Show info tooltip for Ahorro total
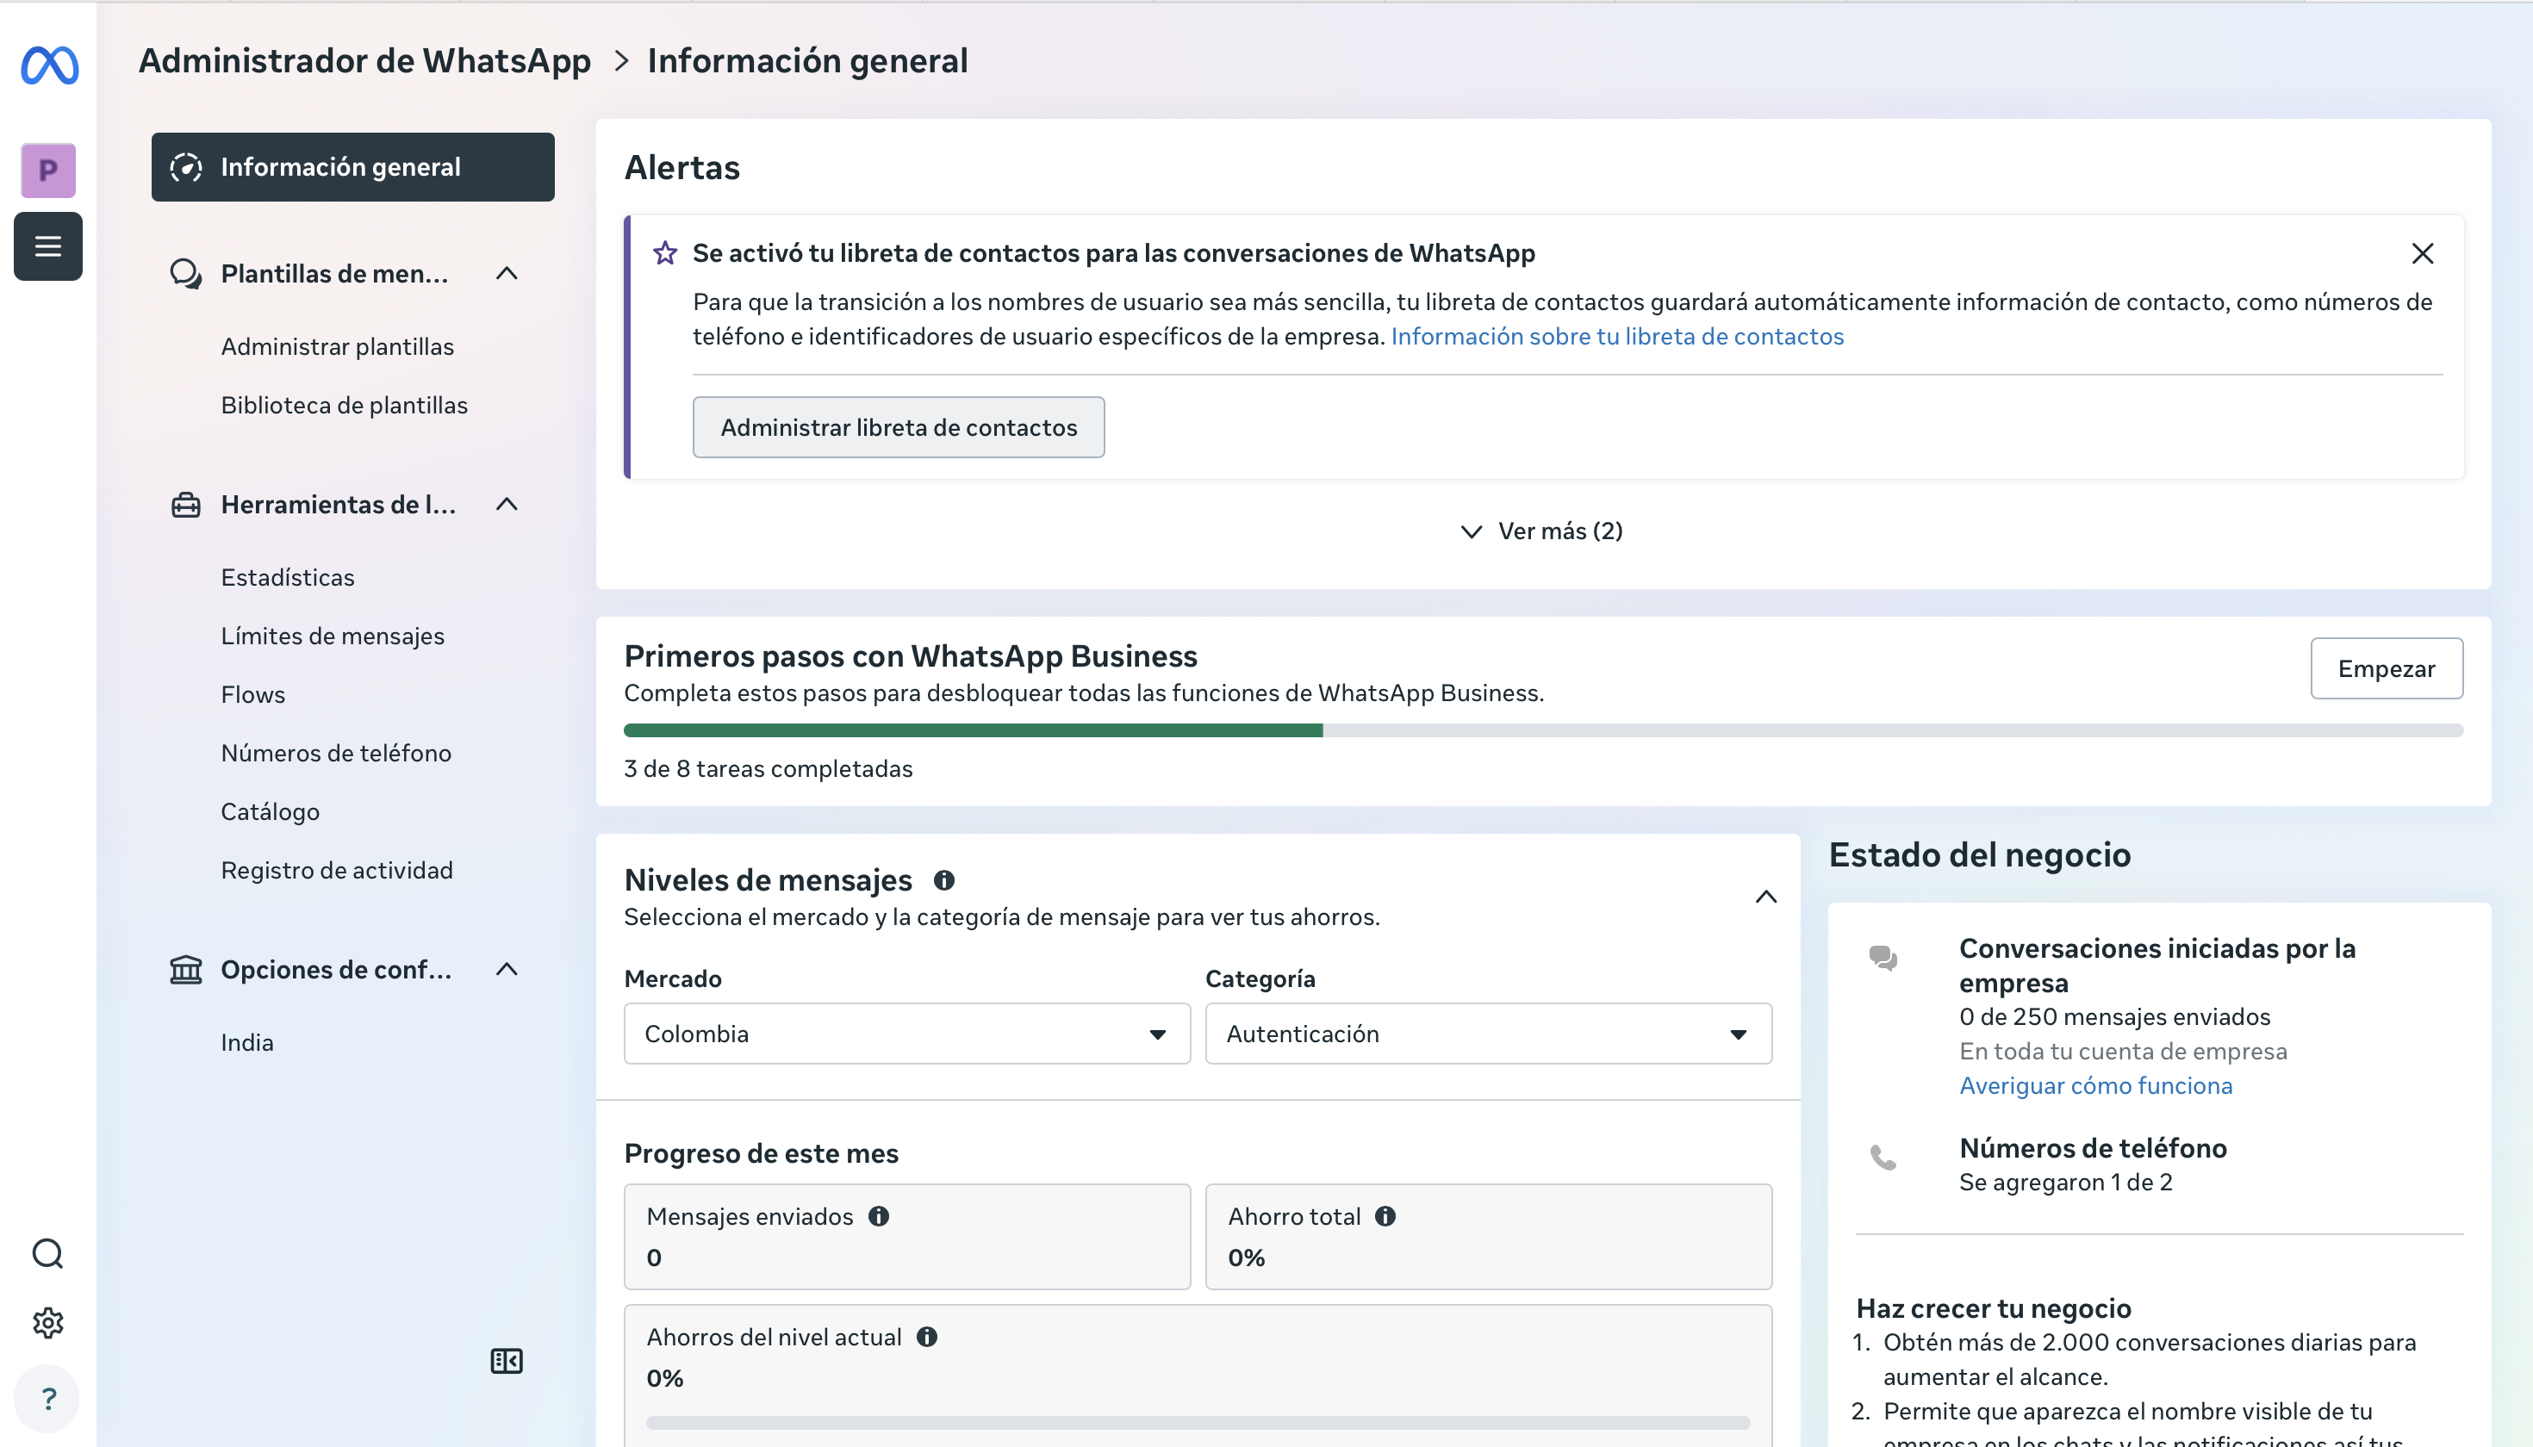The height and width of the screenshot is (1447, 2533). tap(1385, 1215)
